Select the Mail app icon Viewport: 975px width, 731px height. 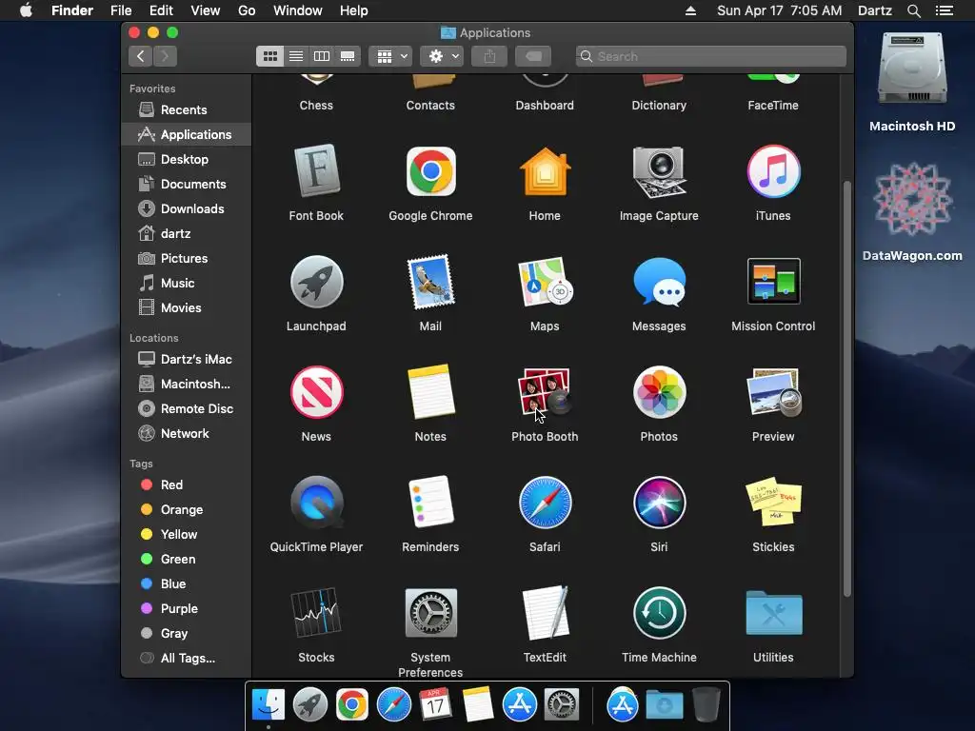[430, 282]
